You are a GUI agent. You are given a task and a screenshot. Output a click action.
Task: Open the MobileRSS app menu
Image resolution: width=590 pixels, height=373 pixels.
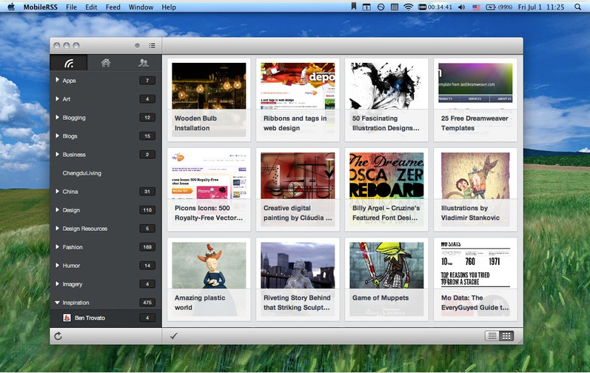tap(40, 7)
